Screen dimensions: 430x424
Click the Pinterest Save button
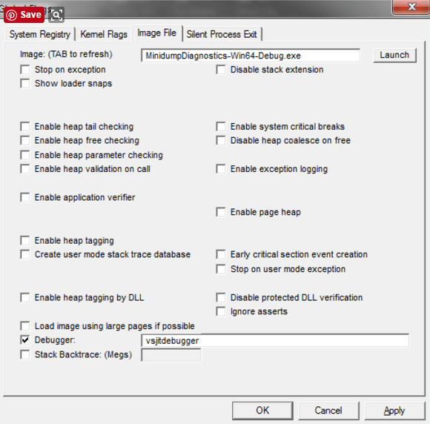tap(24, 15)
